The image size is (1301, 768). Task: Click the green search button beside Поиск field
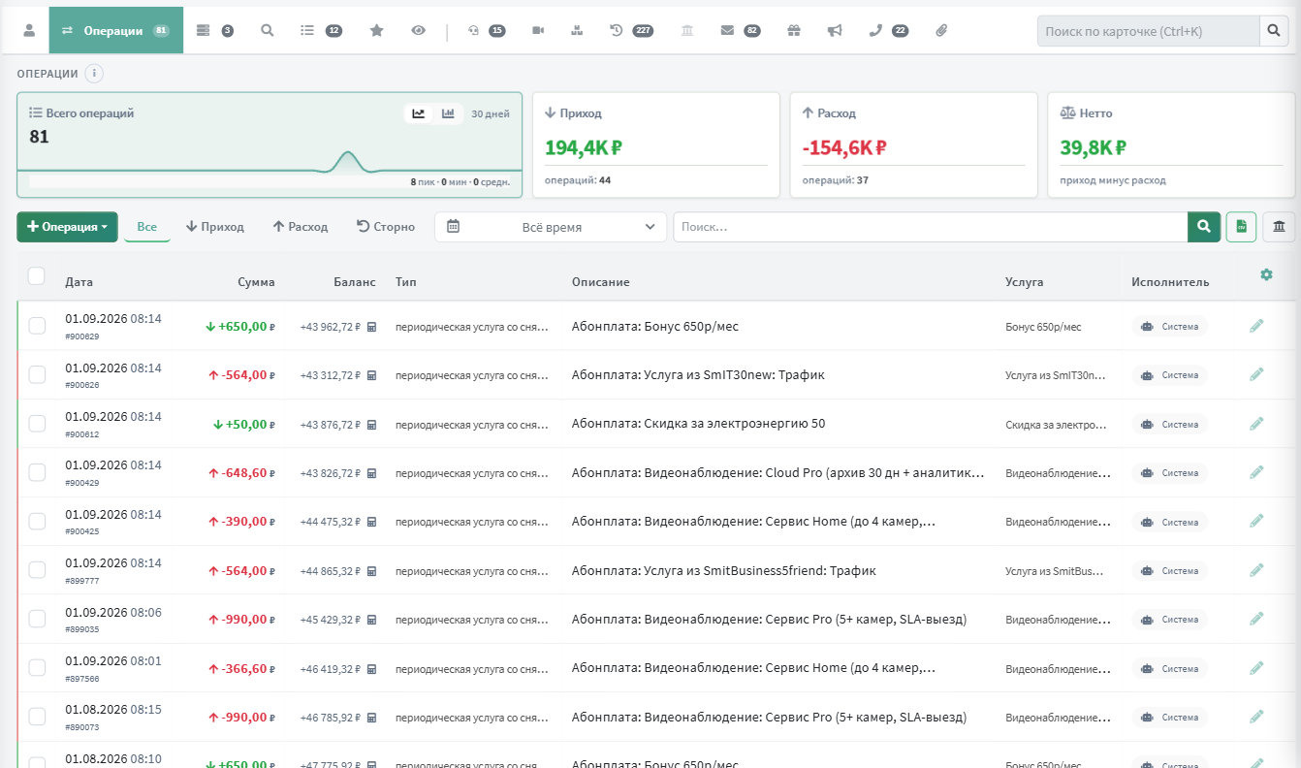(x=1203, y=227)
